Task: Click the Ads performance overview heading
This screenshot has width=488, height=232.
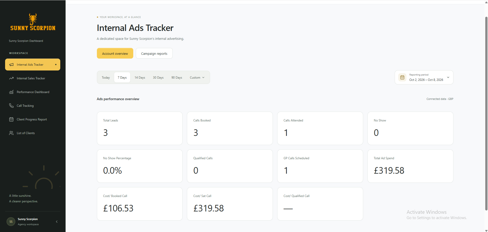Action: point(118,99)
